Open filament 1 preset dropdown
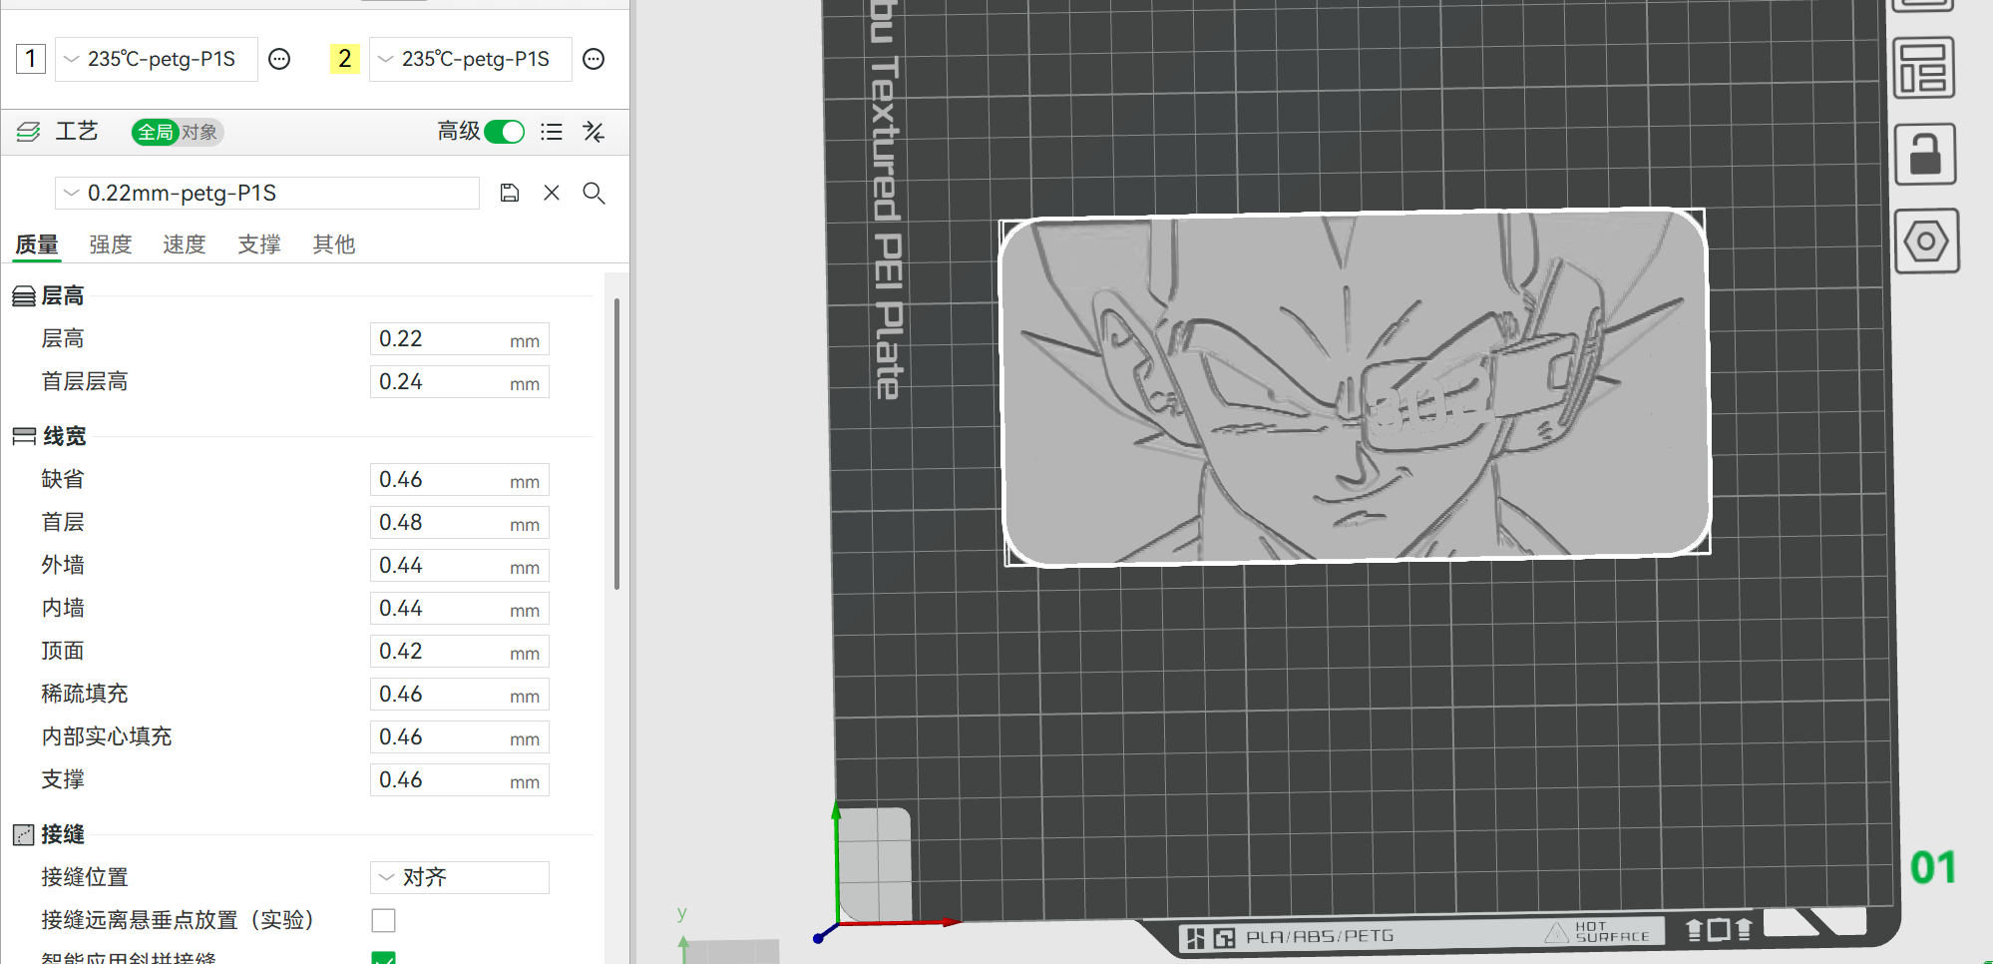1993x964 pixels. coord(157,59)
